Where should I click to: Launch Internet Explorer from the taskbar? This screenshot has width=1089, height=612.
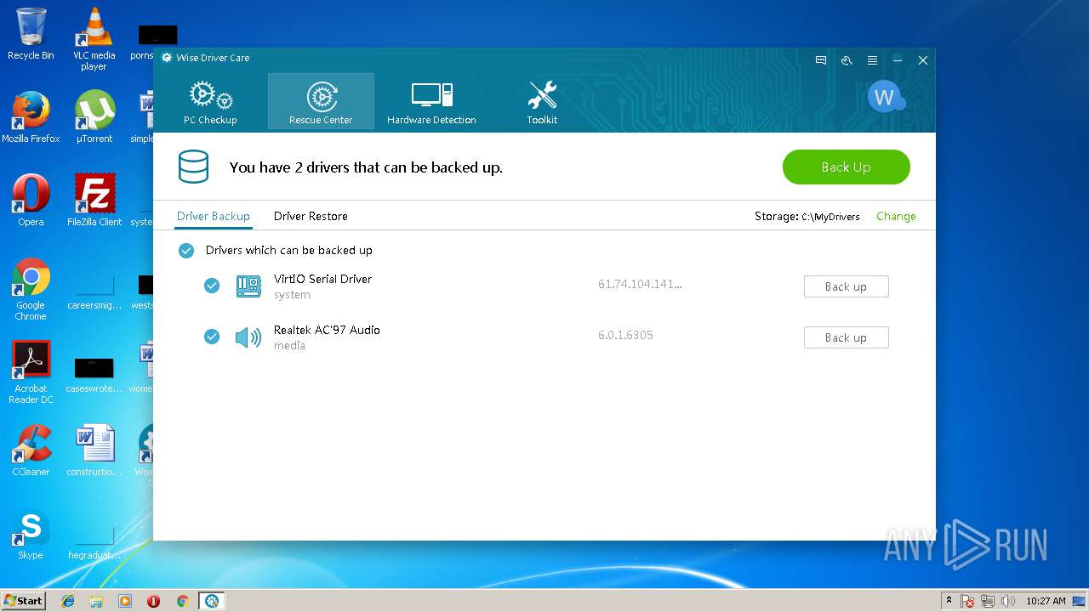click(68, 601)
